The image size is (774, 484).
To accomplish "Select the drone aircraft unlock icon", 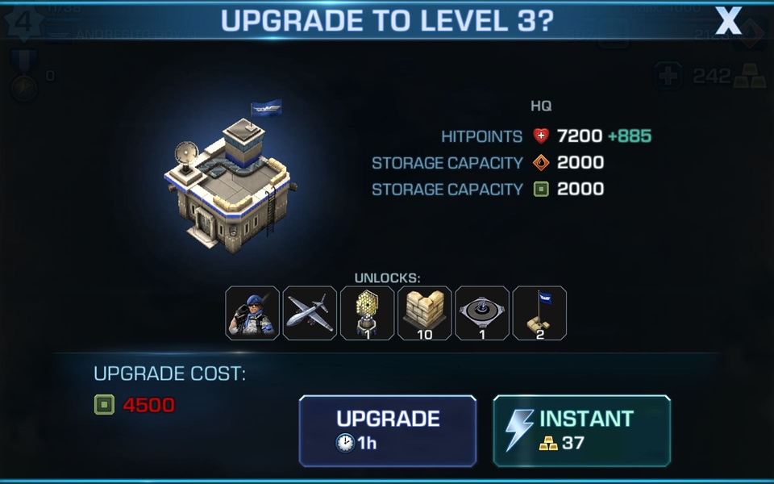I will coord(310,313).
